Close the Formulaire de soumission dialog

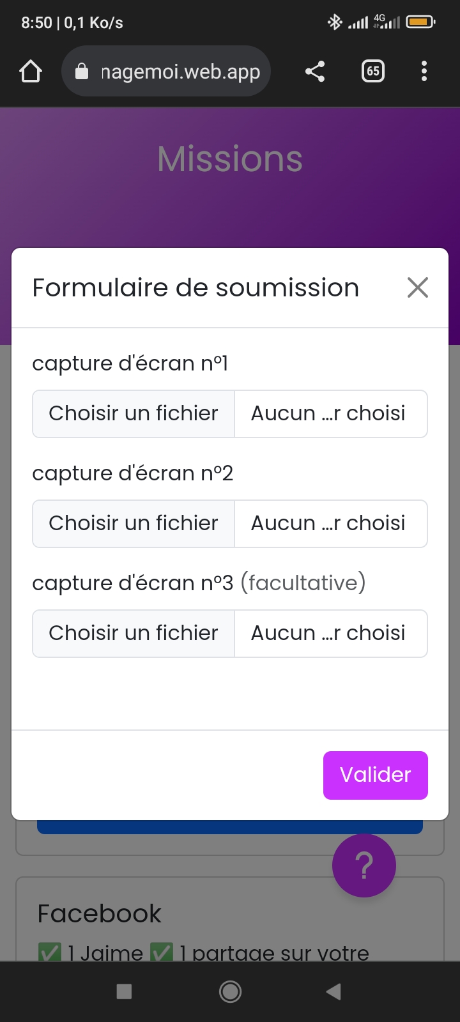[x=418, y=287]
